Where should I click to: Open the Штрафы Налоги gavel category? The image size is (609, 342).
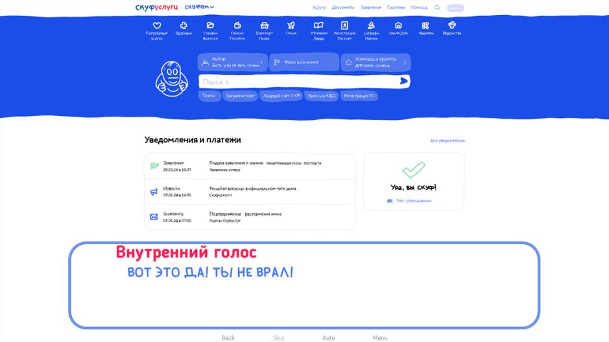(372, 30)
